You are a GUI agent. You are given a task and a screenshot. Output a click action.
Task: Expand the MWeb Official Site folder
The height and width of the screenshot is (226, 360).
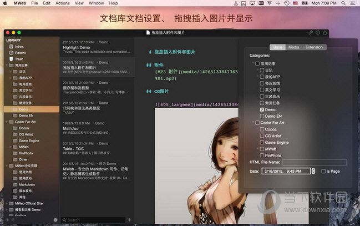click(x=7, y=203)
